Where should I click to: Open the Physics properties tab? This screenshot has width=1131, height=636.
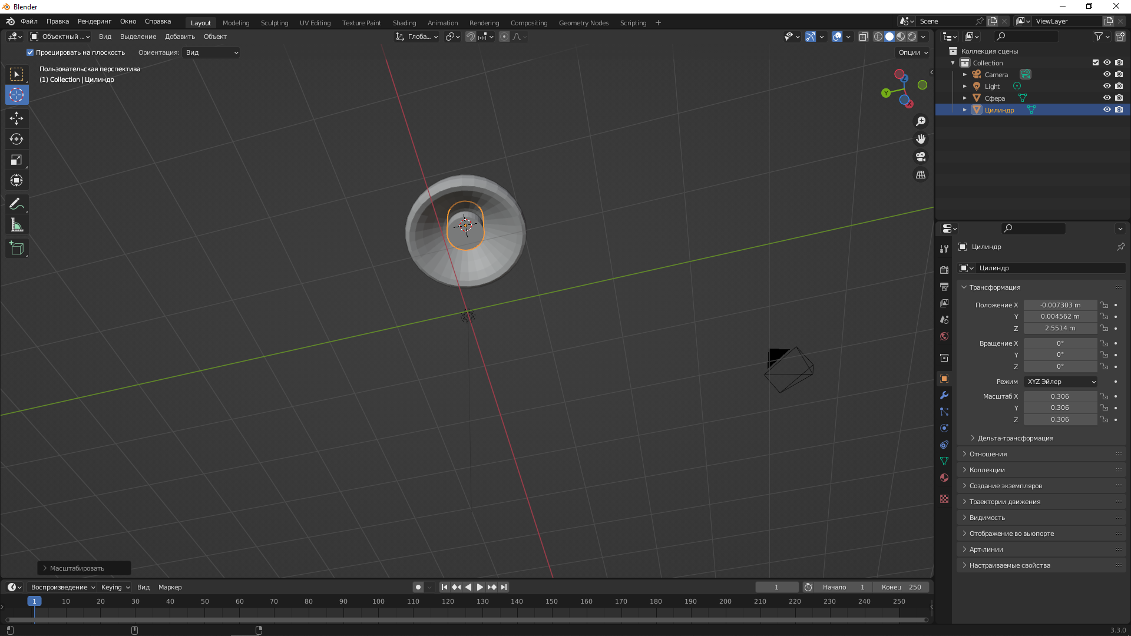pos(944,428)
